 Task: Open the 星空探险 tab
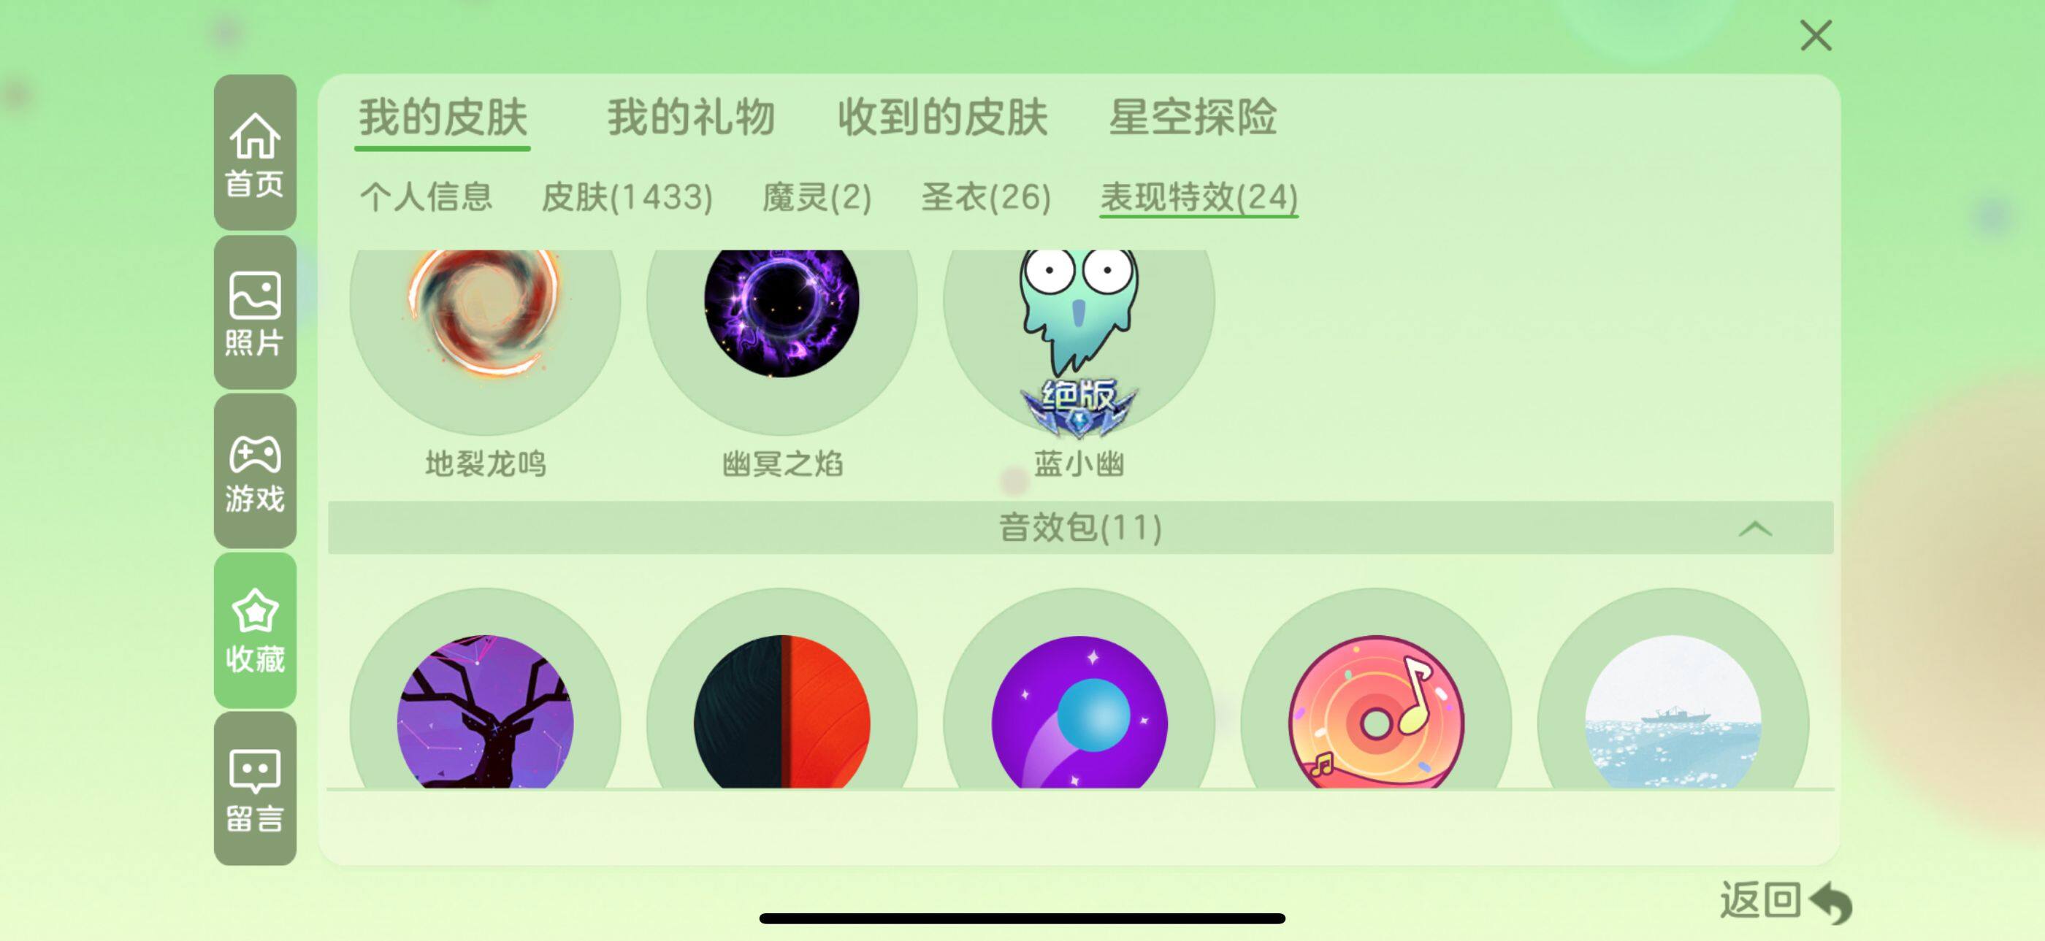click(1193, 118)
